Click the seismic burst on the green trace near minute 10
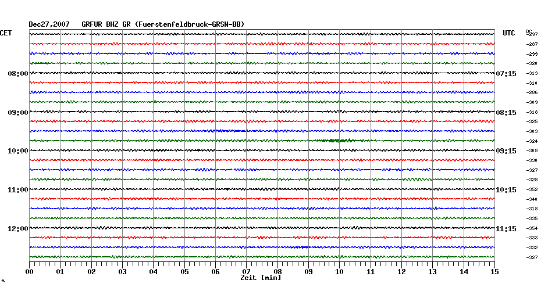541x287 pixels. click(x=338, y=140)
